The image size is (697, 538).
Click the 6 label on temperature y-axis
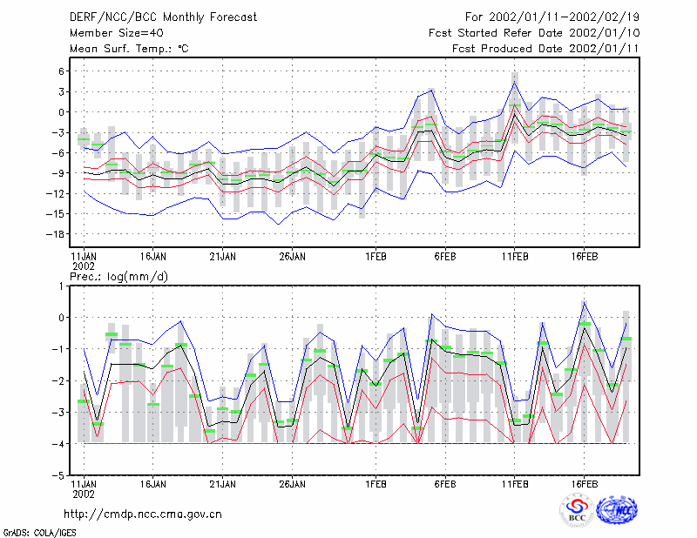(x=61, y=71)
